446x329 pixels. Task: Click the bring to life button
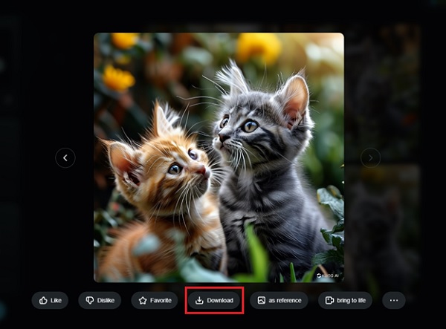point(345,300)
